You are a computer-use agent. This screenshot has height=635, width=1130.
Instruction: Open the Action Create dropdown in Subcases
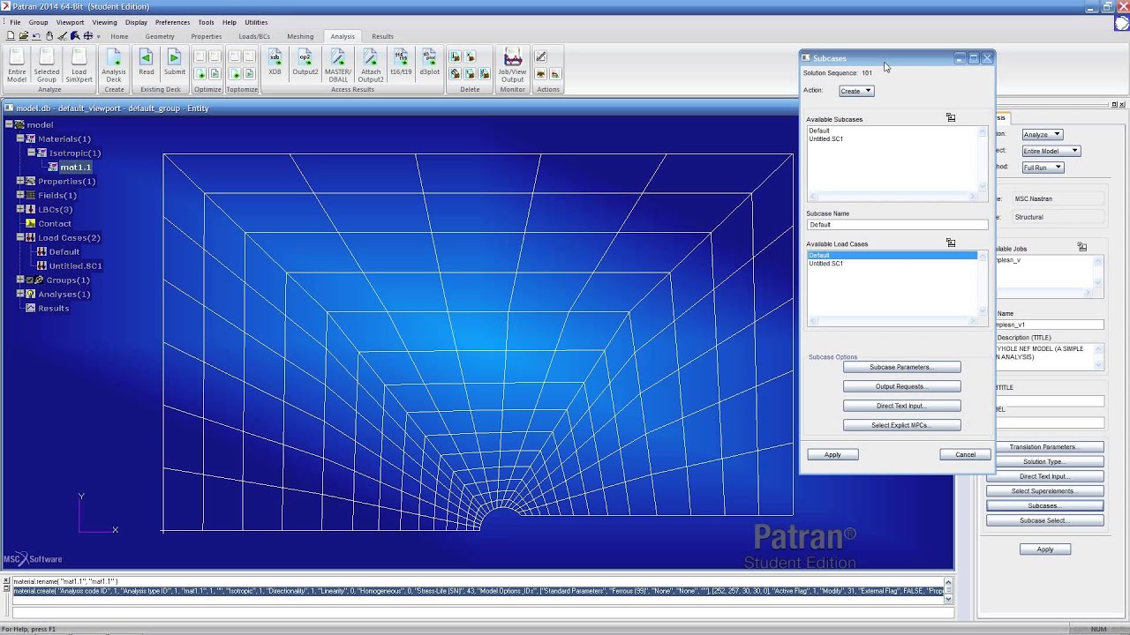click(855, 91)
